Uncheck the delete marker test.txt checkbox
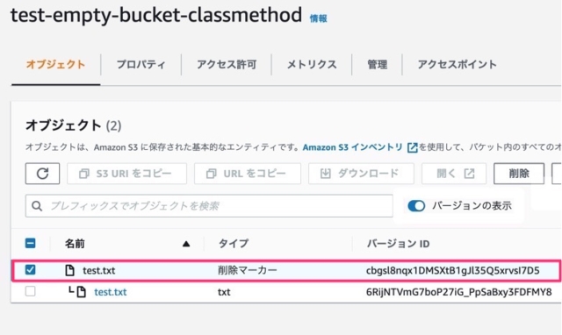This screenshot has height=335, width=562. 31,269
